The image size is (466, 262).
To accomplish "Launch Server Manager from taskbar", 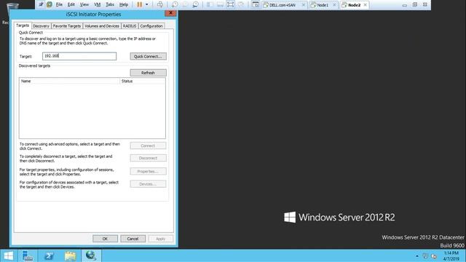I will [x=28, y=255].
